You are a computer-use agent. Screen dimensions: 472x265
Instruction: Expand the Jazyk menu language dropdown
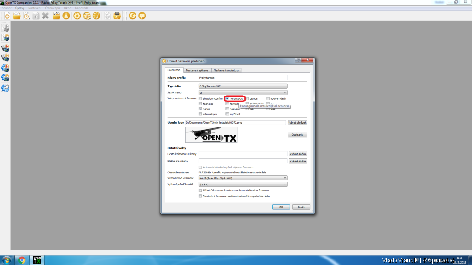point(242,92)
